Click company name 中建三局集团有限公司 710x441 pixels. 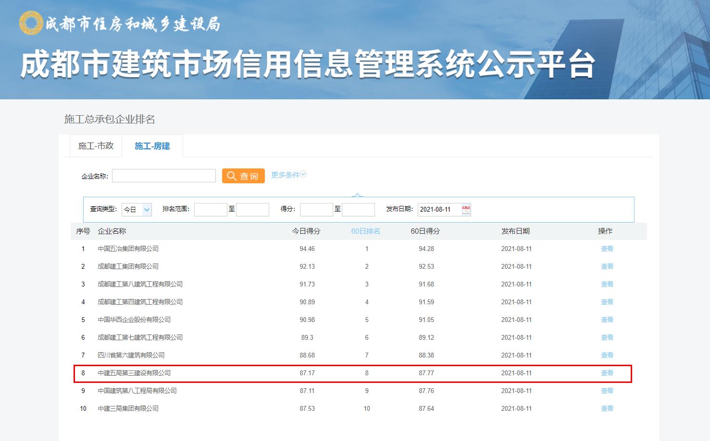tap(128, 408)
